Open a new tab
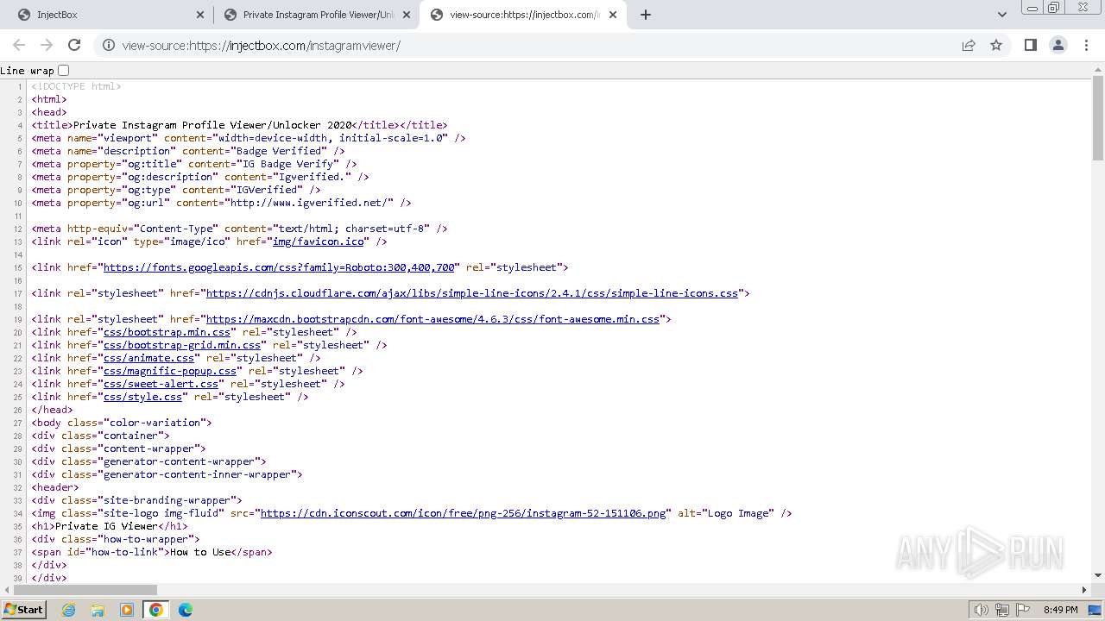 (646, 15)
